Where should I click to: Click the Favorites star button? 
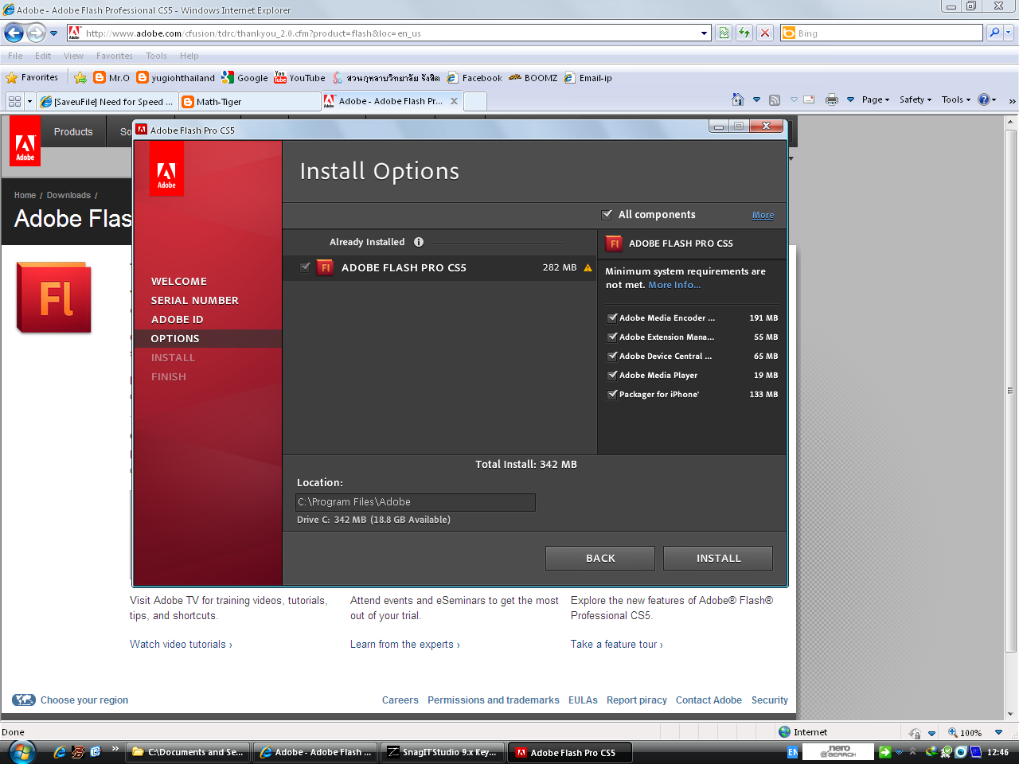click(32, 77)
